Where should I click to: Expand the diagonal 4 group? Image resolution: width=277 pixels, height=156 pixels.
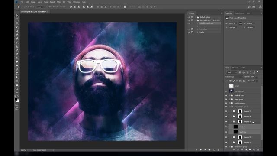pyautogui.click(x=232, y=117)
